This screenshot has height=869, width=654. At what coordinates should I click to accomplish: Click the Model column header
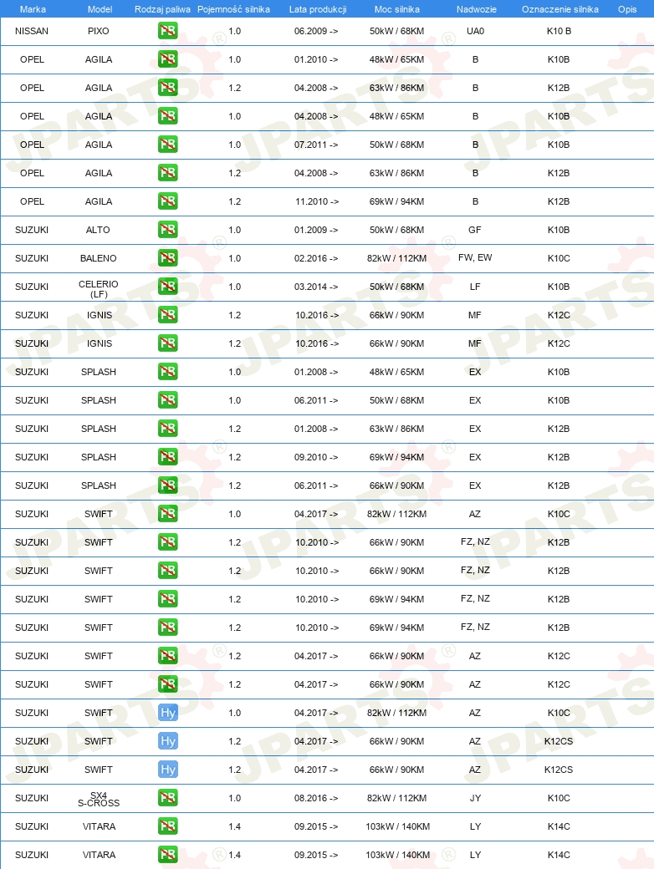pos(100,9)
